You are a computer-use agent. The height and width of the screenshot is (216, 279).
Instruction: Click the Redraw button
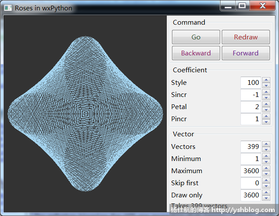(246, 37)
